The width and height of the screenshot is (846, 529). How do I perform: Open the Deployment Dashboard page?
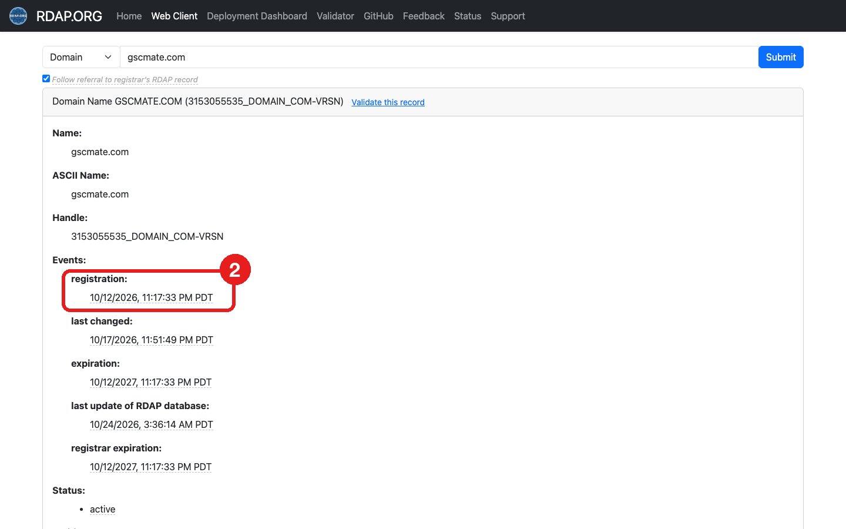[x=257, y=16]
